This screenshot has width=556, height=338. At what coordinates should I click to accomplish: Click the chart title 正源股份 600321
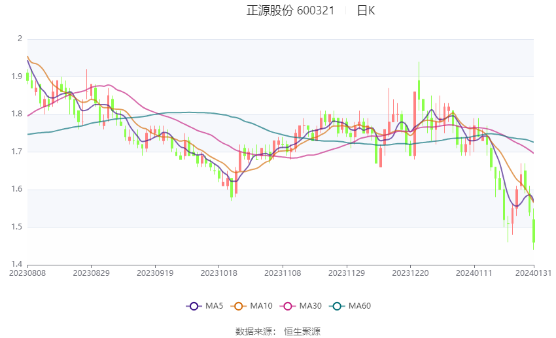tap(290, 10)
